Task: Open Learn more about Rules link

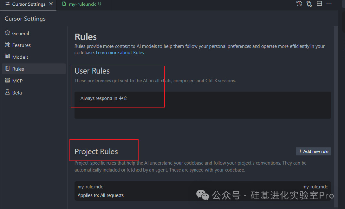Action: [120, 53]
